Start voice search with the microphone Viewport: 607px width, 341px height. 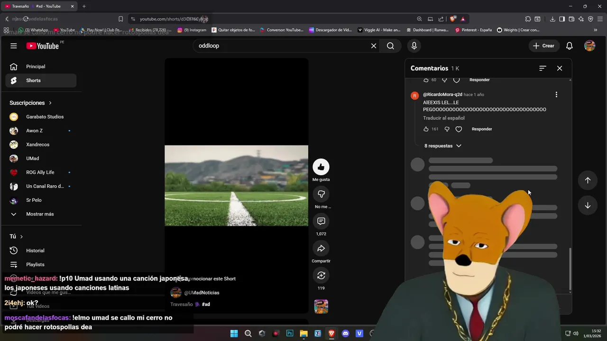pos(414,46)
